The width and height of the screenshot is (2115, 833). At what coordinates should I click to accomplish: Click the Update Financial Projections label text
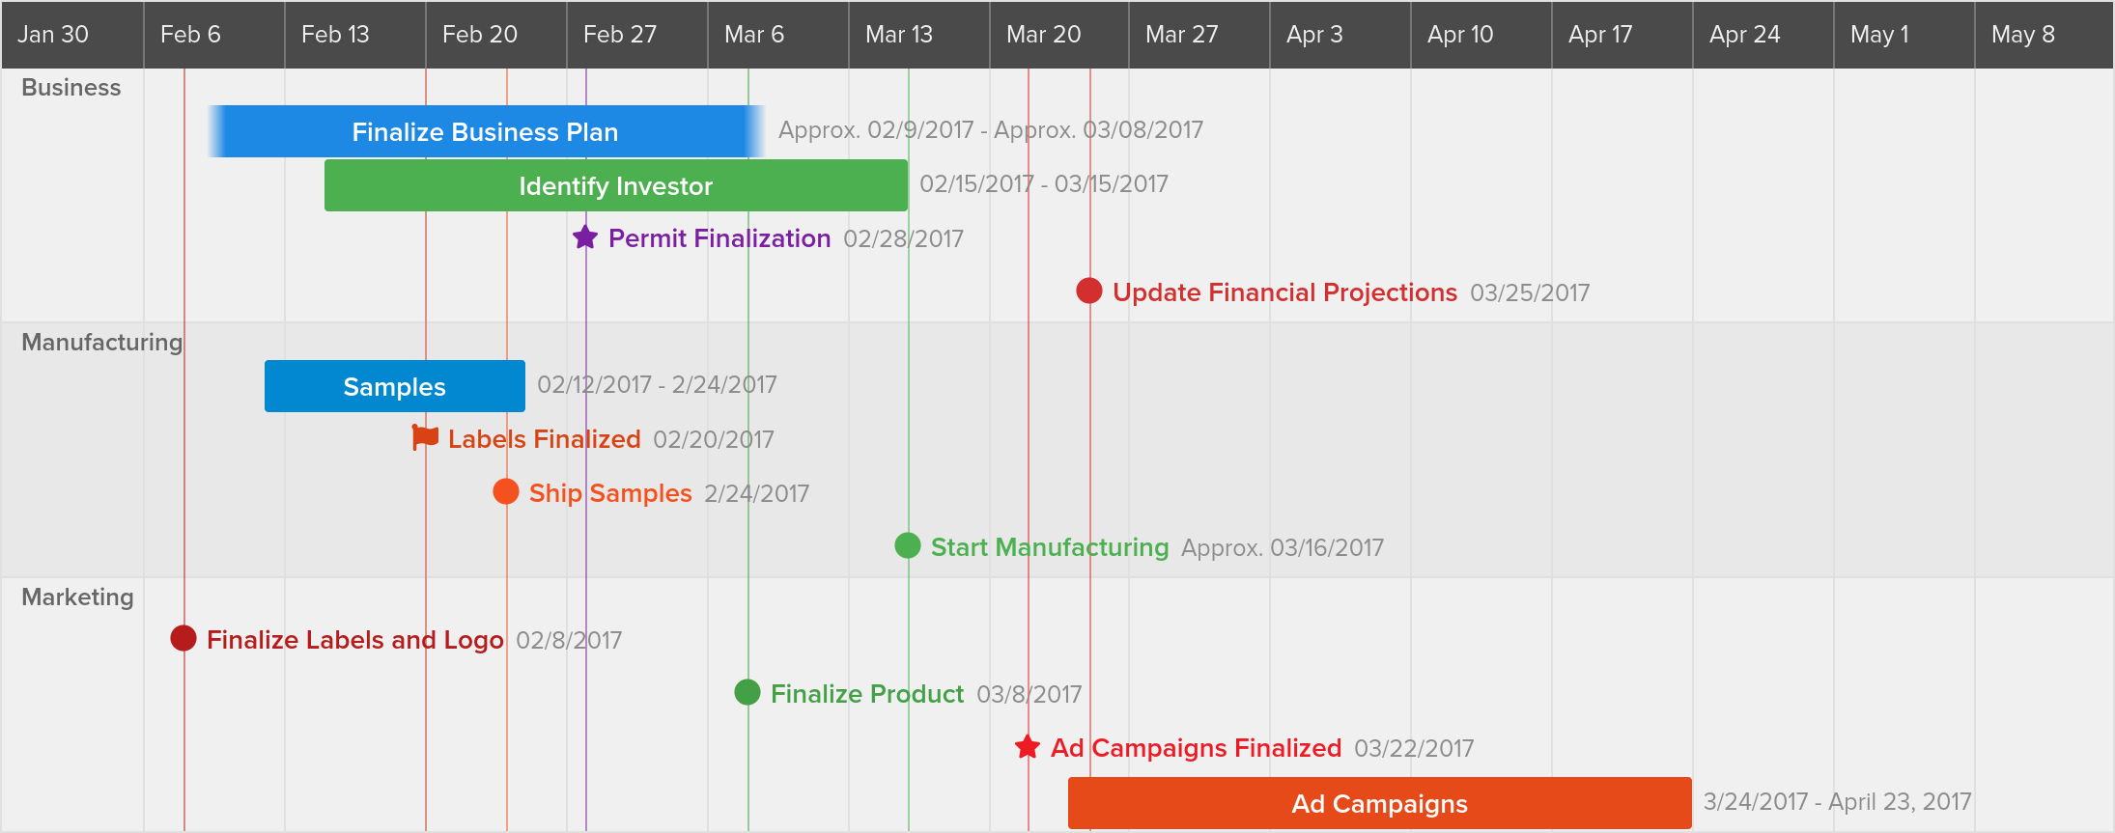(x=1284, y=292)
